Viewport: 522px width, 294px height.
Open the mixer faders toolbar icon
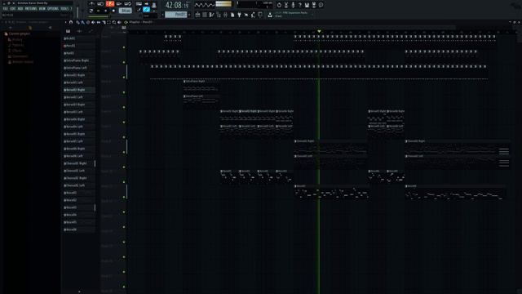click(225, 15)
